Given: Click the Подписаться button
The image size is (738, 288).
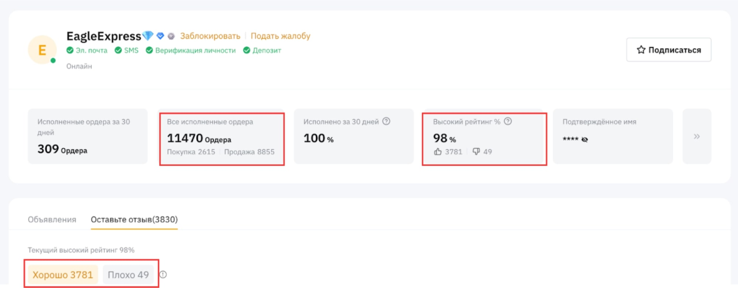Looking at the screenshot, I should 668,50.
